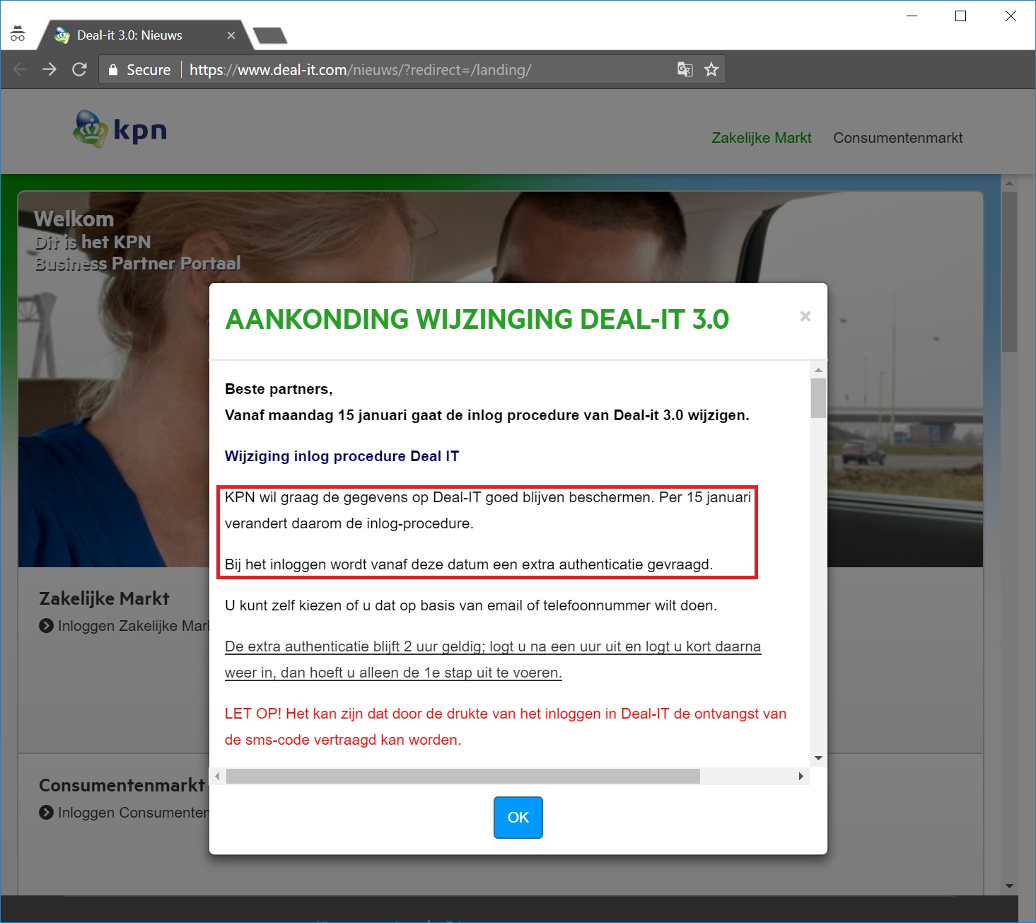
Task: Click the 'Wijziging inlog procedure Deal IT' heading
Action: [x=342, y=456]
